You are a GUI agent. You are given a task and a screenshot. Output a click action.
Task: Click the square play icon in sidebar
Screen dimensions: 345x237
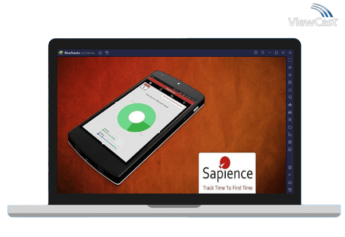pyautogui.click(x=290, y=82)
